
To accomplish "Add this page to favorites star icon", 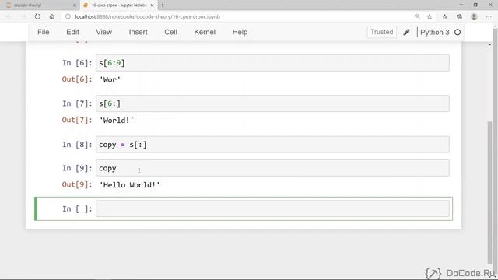I will click(430, 16).
